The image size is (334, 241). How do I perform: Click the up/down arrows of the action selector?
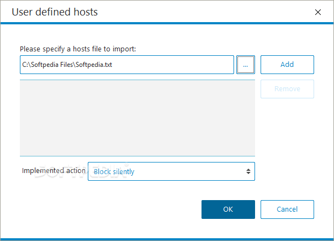pos(248,171)
